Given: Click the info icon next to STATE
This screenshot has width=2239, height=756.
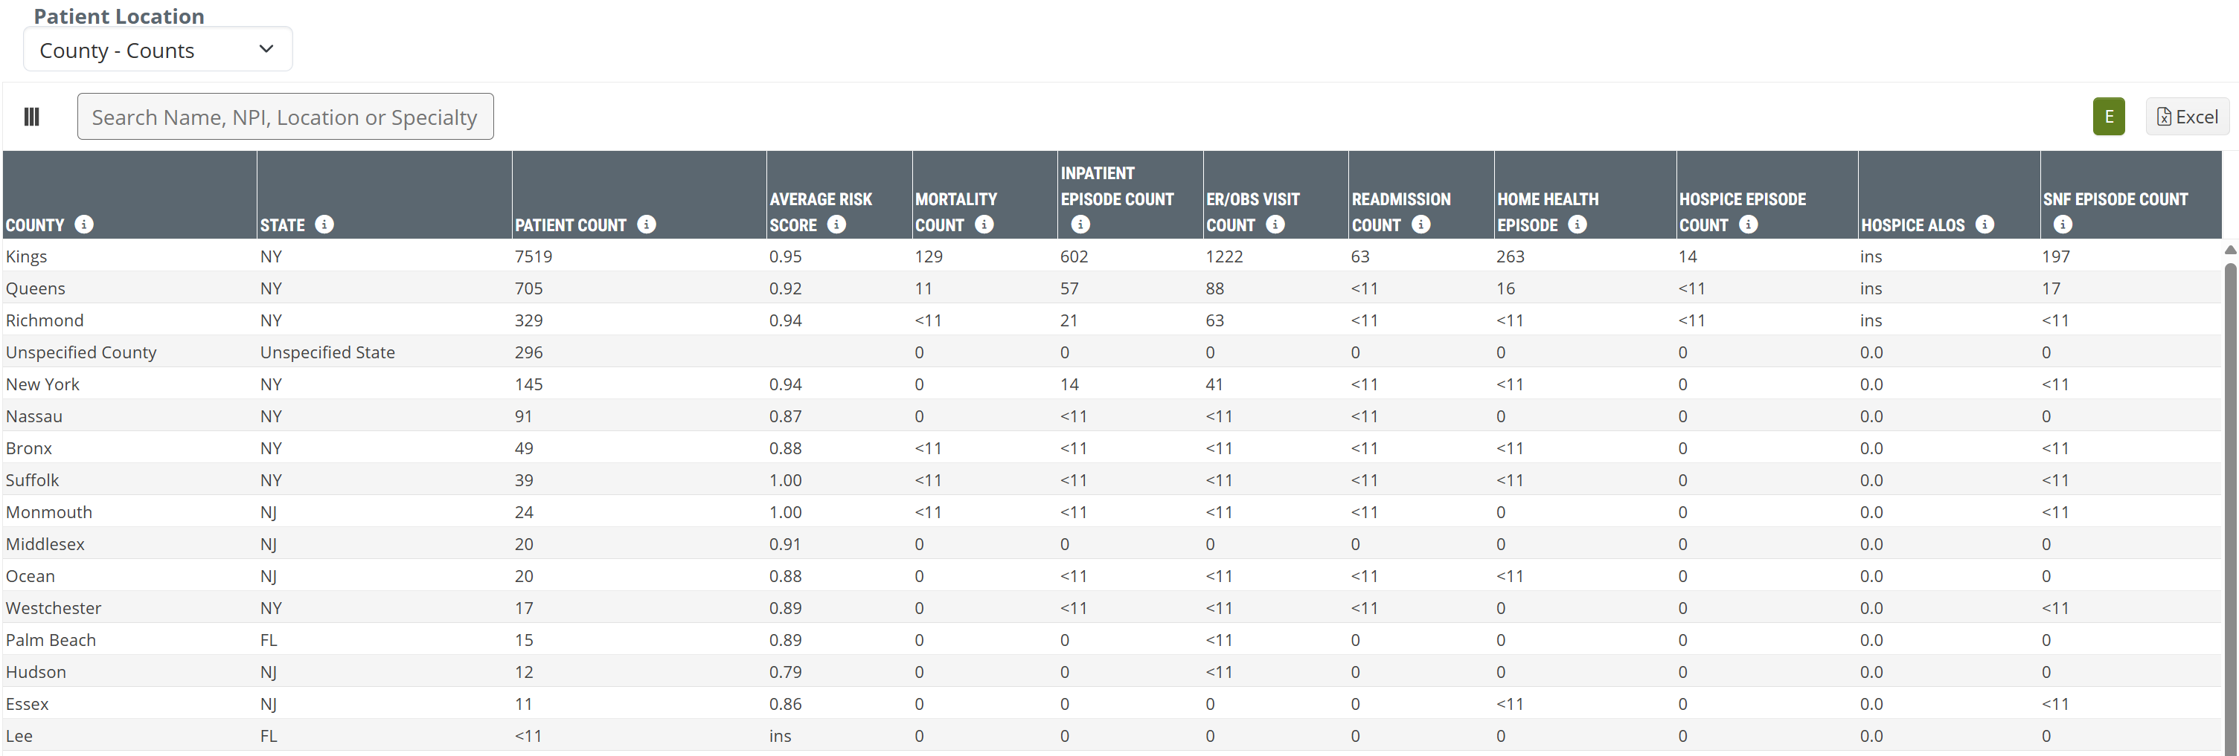Looking at the screenshot, I should (324, 224).
